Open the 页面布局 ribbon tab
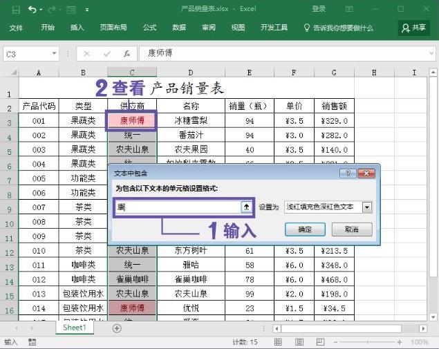Viewport: 439px width, 349px height. click(113, 28)
